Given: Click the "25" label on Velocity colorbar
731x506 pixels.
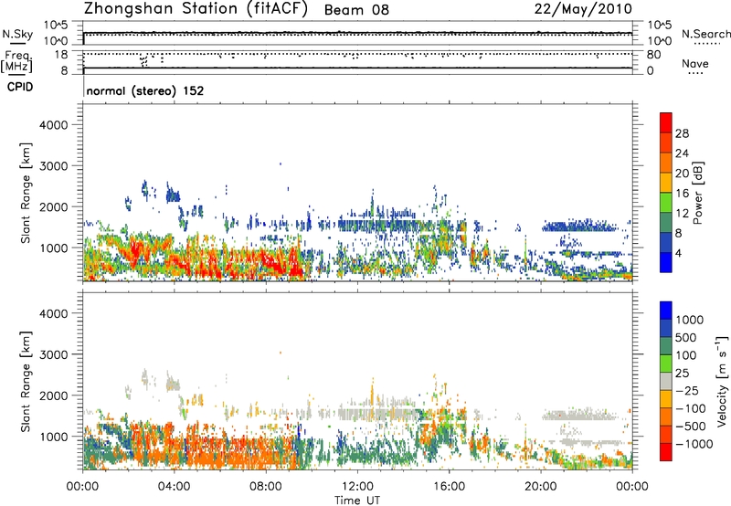Looking at the screenshot, I should point(683,374).
